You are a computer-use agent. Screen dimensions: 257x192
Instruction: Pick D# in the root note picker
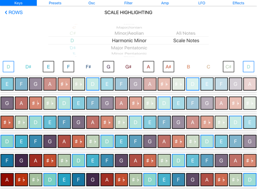pos(73,48)
